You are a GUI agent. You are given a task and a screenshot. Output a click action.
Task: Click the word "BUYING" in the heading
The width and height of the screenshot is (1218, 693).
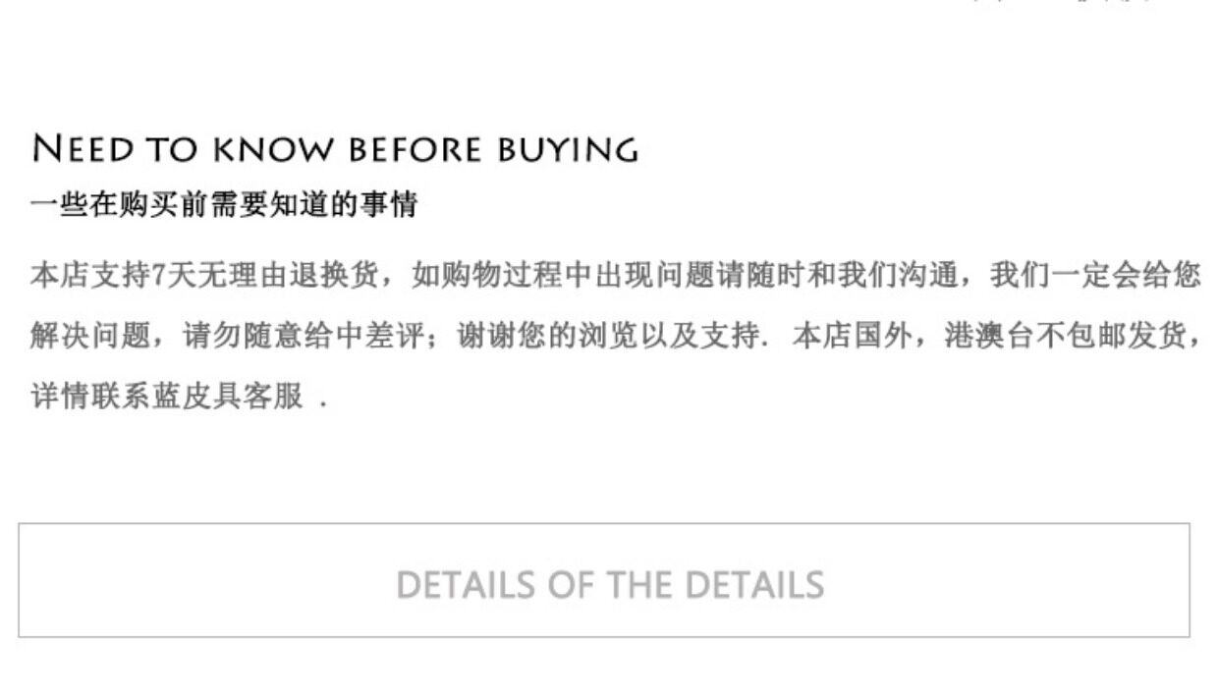pos(568,150)
